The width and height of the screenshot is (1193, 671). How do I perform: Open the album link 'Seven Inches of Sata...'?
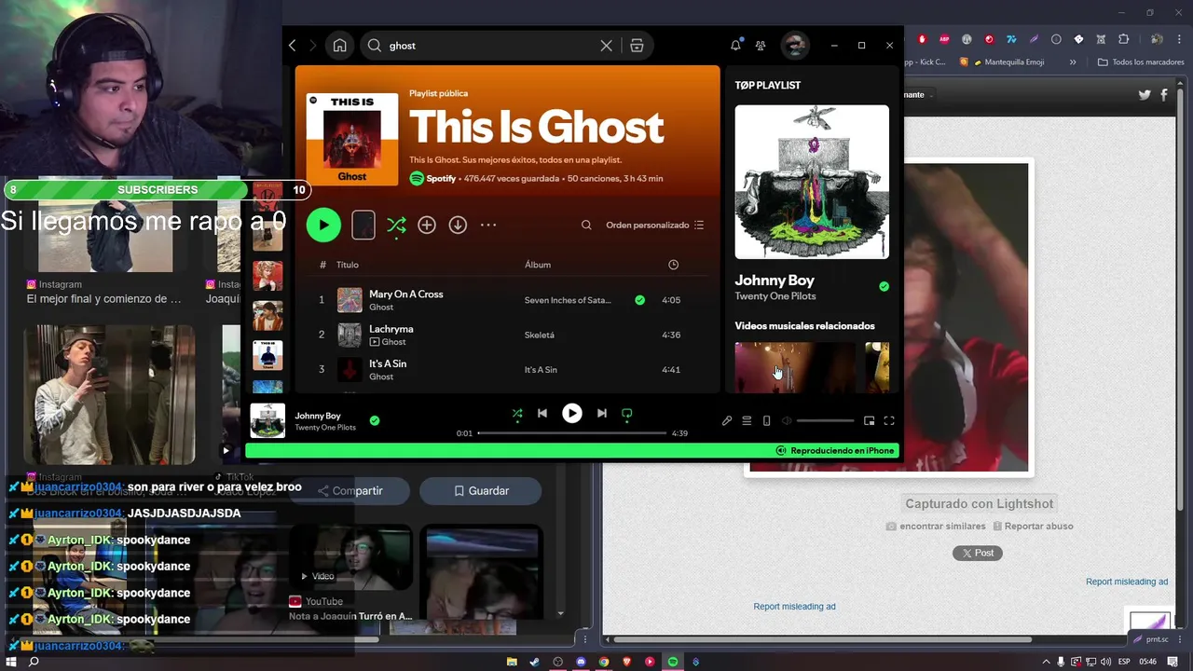(568, 300)
